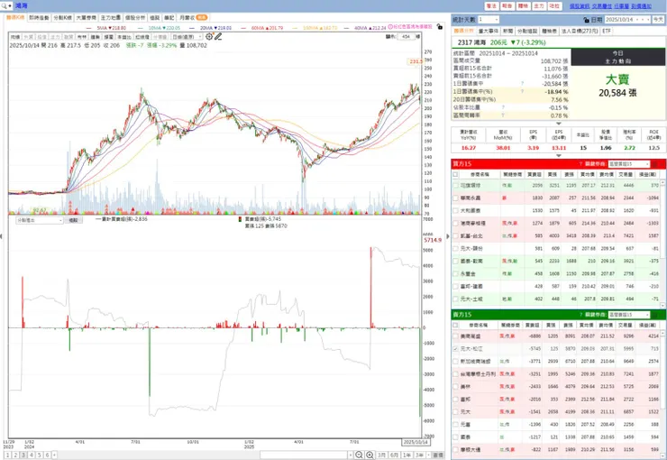Click the 細節 button beside 分點進出
667x460 pixels.
[x=73, y=220]
